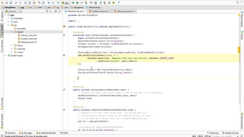The width and height of the screenshot is (244, 137).
Task: Expand the manifests folder
Action: click(x=8, y=18)
